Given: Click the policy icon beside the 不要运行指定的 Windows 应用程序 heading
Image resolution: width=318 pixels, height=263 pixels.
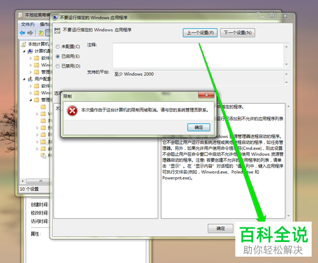Looking at the screenshot, I should click(x=57, y=31).
